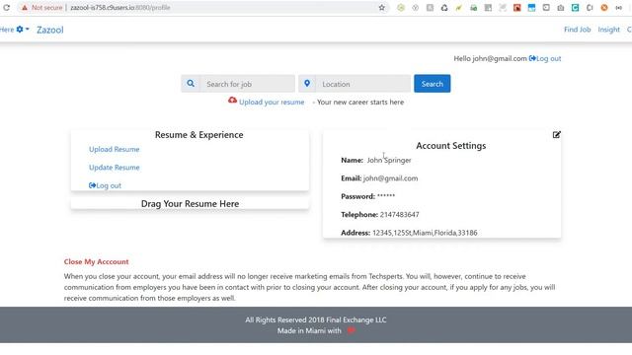Click the Not secure warning icon

pyautogui.click(x=25, y=8)
